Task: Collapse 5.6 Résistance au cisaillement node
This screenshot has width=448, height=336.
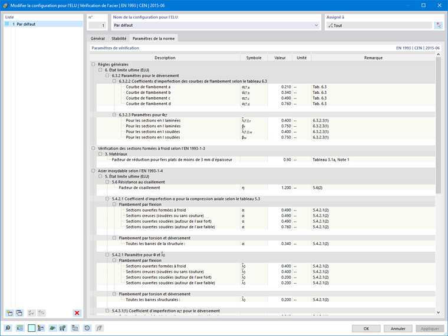Action: point(107,182)
